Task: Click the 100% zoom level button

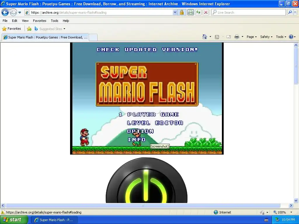Action: pyautogui.click(x=279, y=212)
